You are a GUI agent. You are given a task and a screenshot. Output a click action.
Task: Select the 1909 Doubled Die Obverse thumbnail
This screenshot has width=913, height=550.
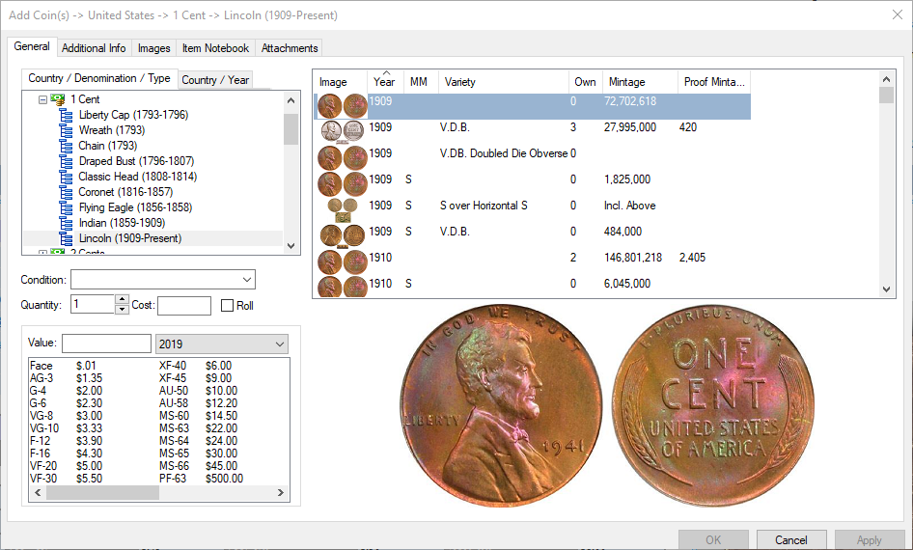click(343, 157)
